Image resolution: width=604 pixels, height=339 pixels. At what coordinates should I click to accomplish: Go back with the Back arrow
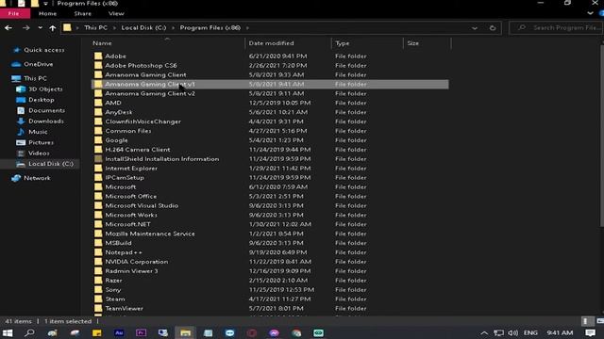(x=8, y=27)
